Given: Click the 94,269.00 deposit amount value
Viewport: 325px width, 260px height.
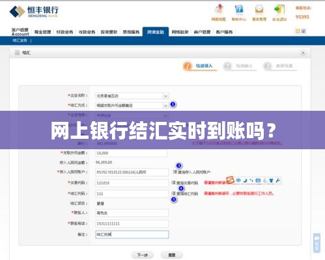Looking at the screenshot, I should point(104,162).
